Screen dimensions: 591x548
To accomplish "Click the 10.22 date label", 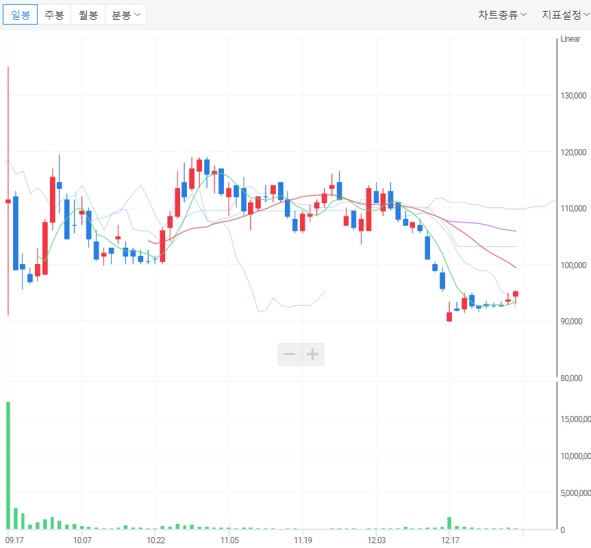I will [x=155, y=540].
